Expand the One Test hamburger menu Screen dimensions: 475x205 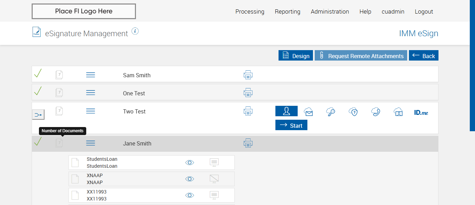tap(90, 93)
